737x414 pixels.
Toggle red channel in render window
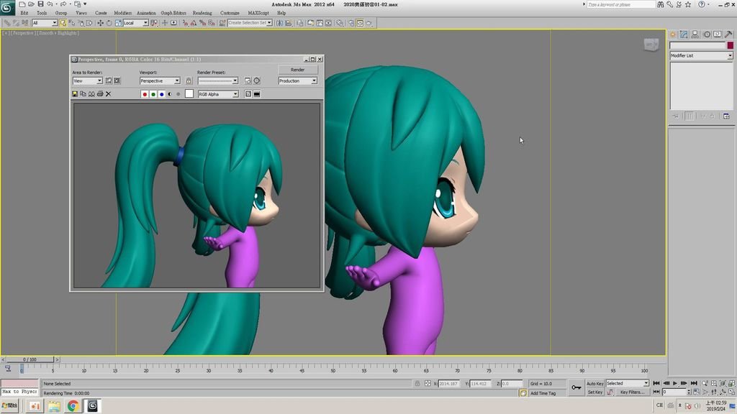[145, 94]
